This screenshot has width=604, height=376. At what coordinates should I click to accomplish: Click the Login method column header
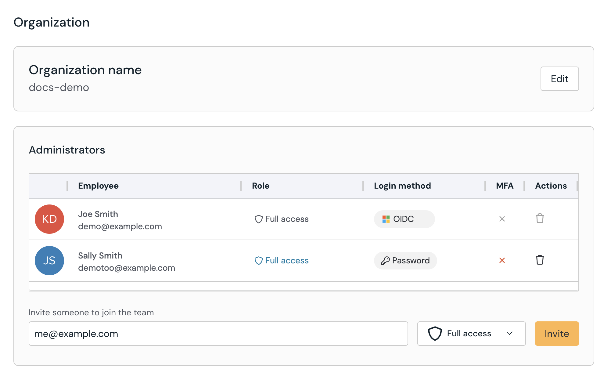(402, 186)
